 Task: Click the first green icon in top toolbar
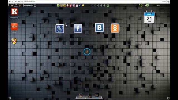(58, 5)
